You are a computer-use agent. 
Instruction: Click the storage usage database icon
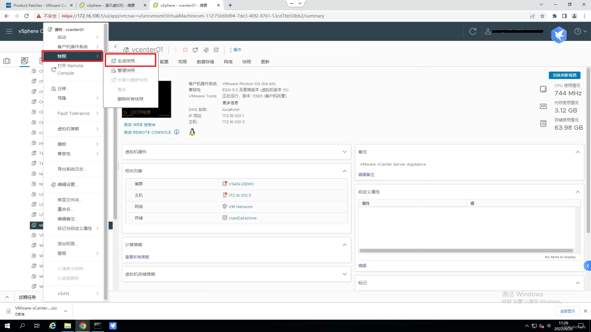pyautogui.click(x=543, y=124)
